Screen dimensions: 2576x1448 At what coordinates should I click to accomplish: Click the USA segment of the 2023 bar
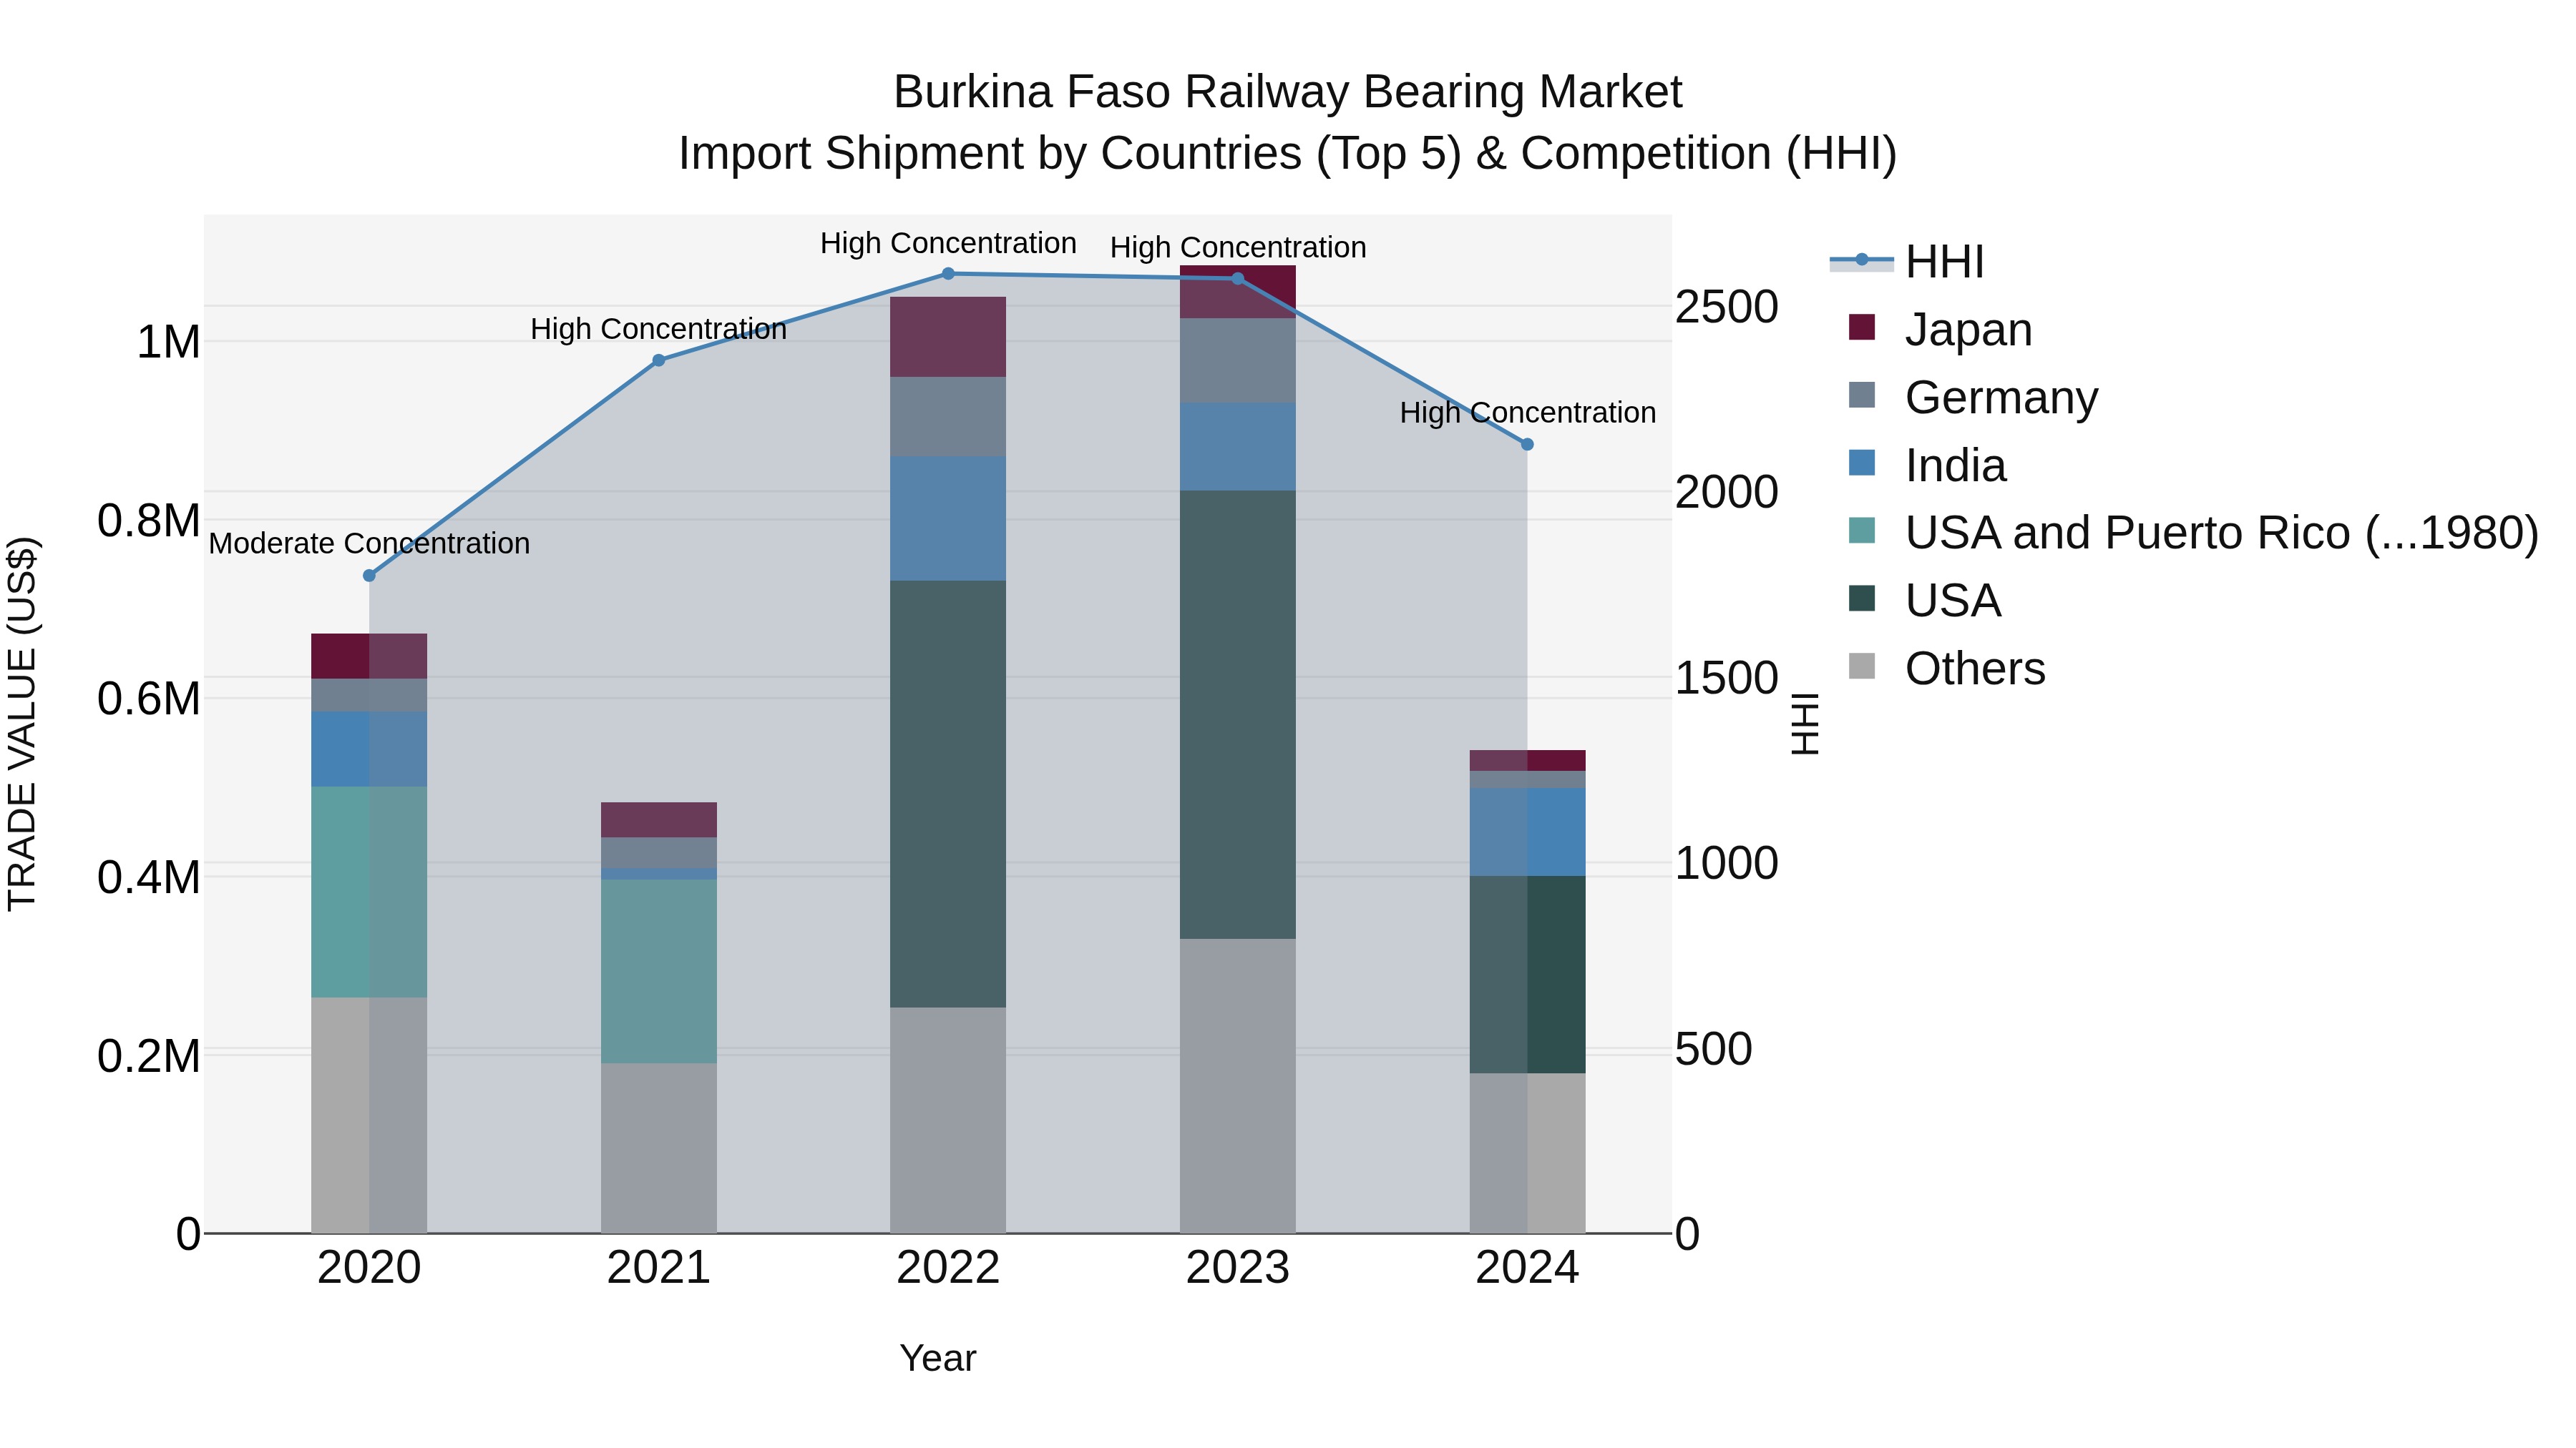1238,714
